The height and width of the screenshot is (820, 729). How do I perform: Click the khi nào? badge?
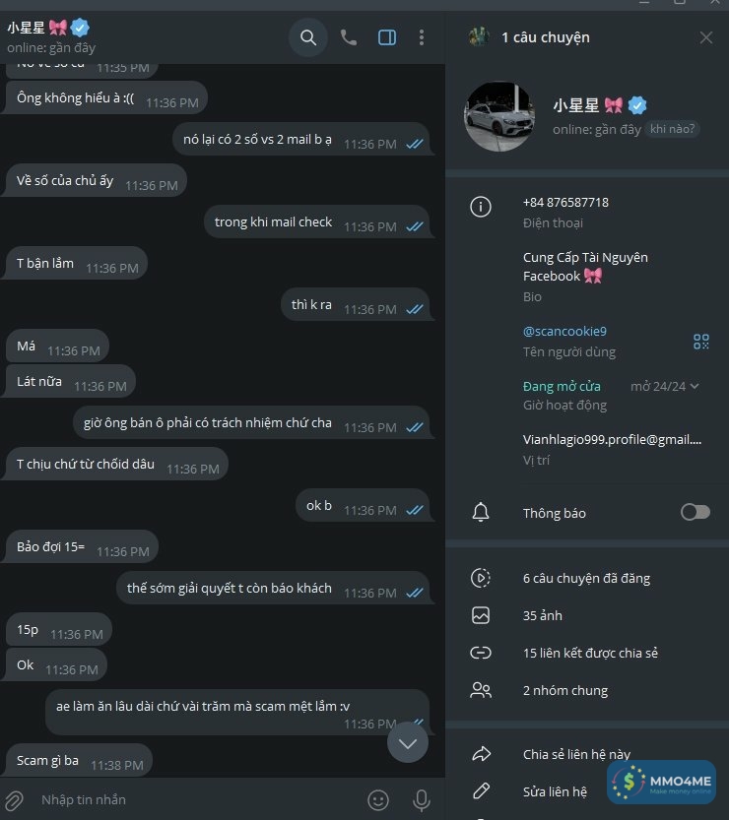[673, 129]
